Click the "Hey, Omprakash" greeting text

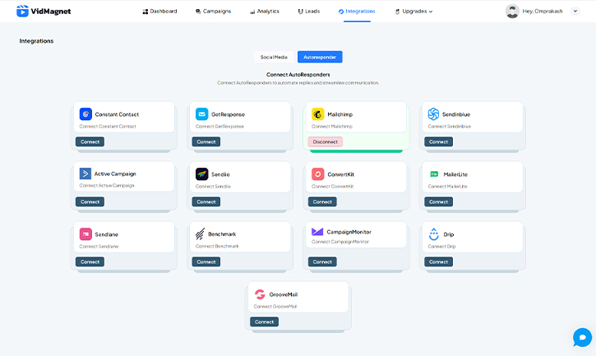pyautogui.click(x=543, y=11)
